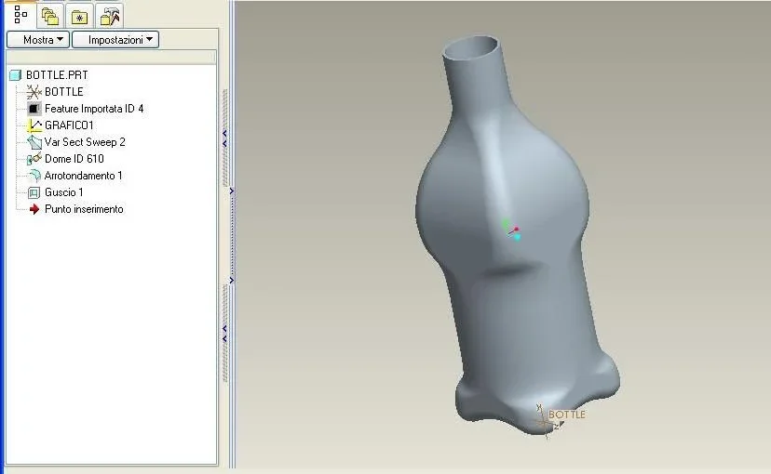Click the middle right-pointing sash arrow near Guscio
The width and height of the screenshot is (771, 474).
(232, 191)
